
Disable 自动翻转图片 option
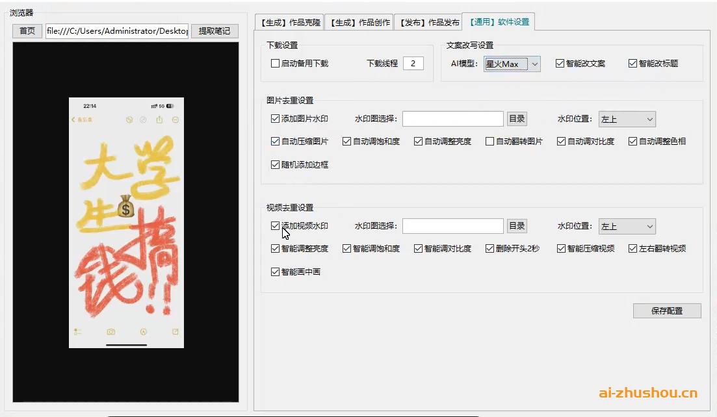point(489,140)
